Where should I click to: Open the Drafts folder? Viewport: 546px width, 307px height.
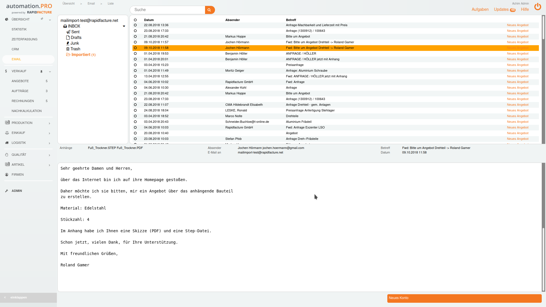point(76,38)
